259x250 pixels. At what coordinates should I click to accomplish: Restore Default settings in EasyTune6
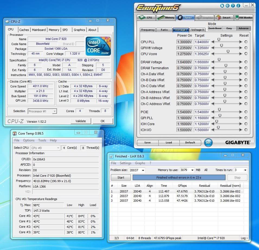tap(190, 143)
